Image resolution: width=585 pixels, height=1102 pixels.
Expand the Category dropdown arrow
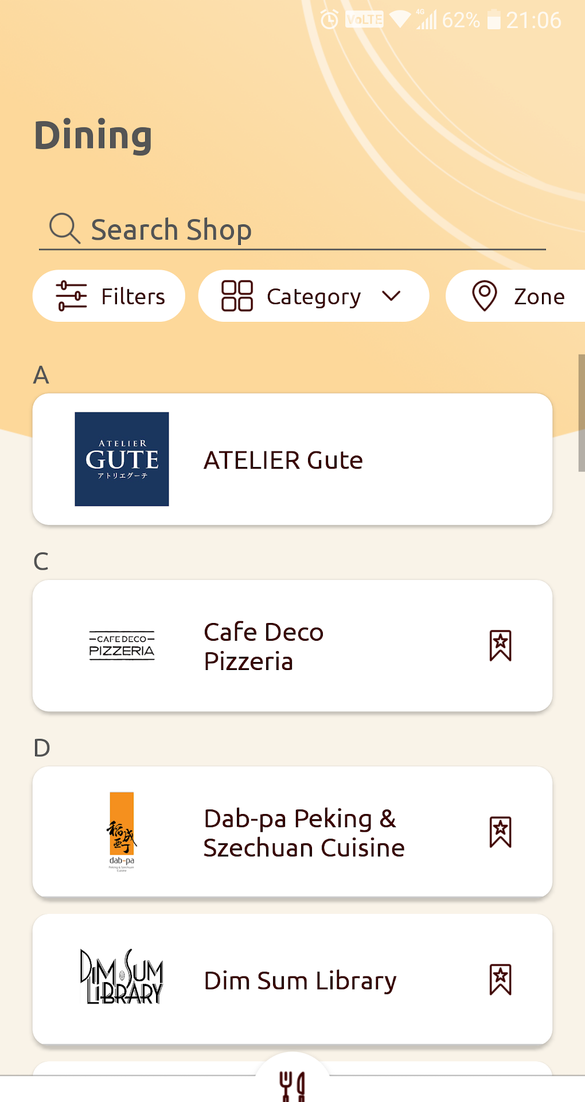(391, 296)
